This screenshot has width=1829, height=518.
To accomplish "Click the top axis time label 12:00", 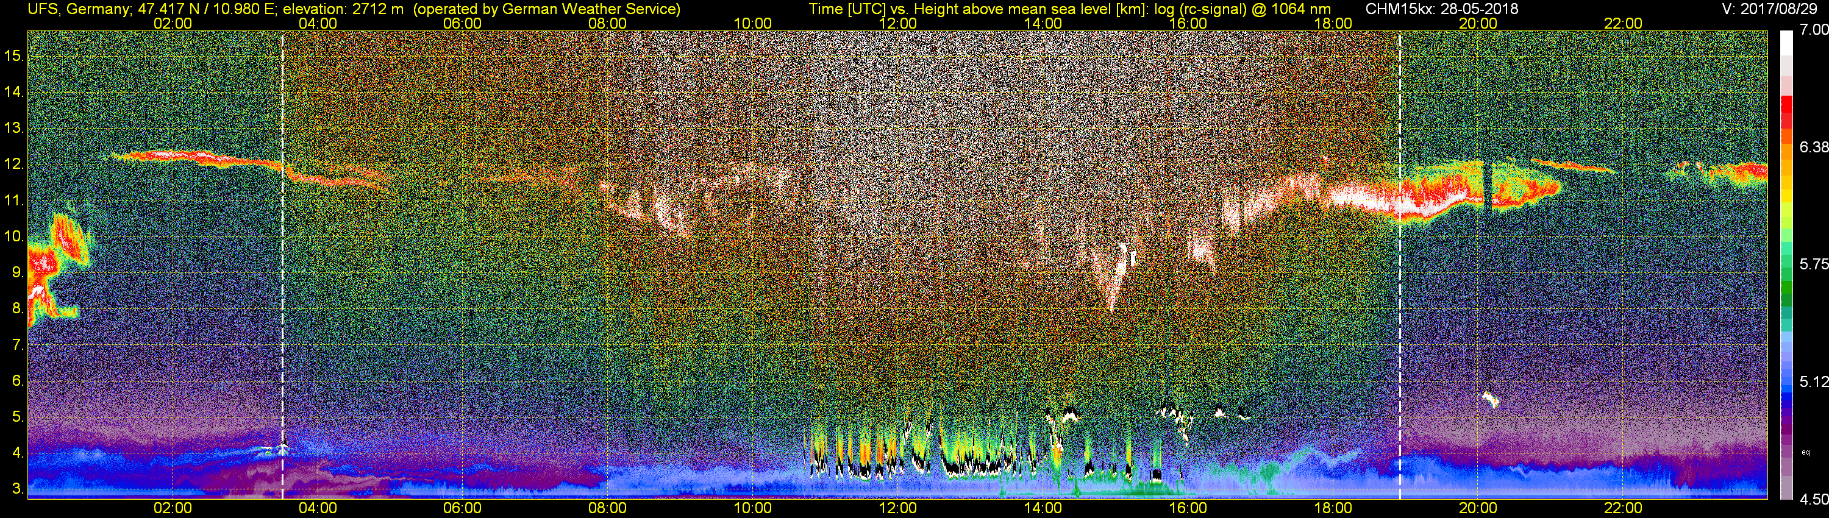I will [897, 23].
